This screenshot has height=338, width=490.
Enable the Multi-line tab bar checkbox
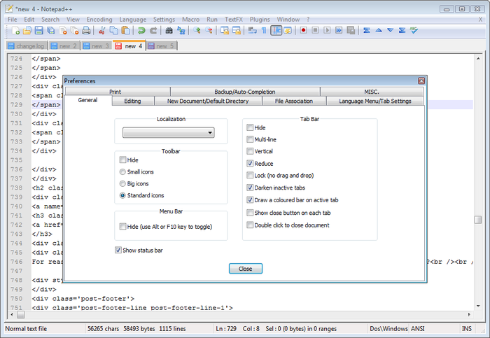pos(250,139)
